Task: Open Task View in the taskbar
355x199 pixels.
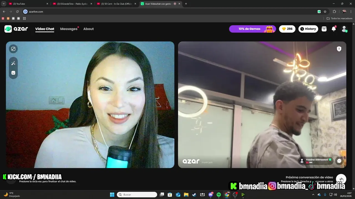Action: pos(162,195)
